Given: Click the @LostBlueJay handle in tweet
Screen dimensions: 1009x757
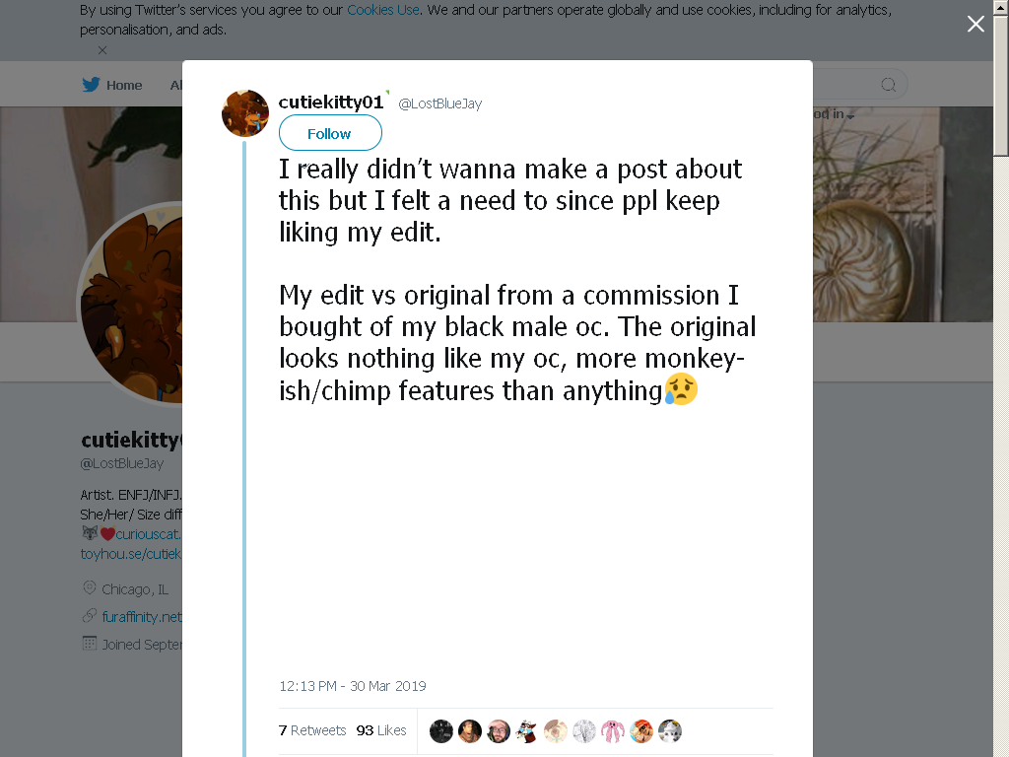Looking at the screenshot, I should coord(440,103).
